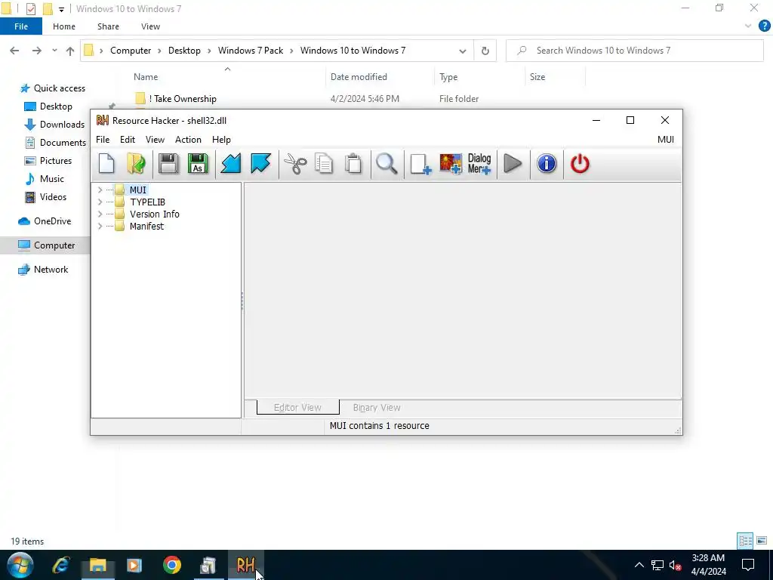Open the Action menu
Image resolution: width=773 pixels, height=580 pixels.
coord(188,140)
